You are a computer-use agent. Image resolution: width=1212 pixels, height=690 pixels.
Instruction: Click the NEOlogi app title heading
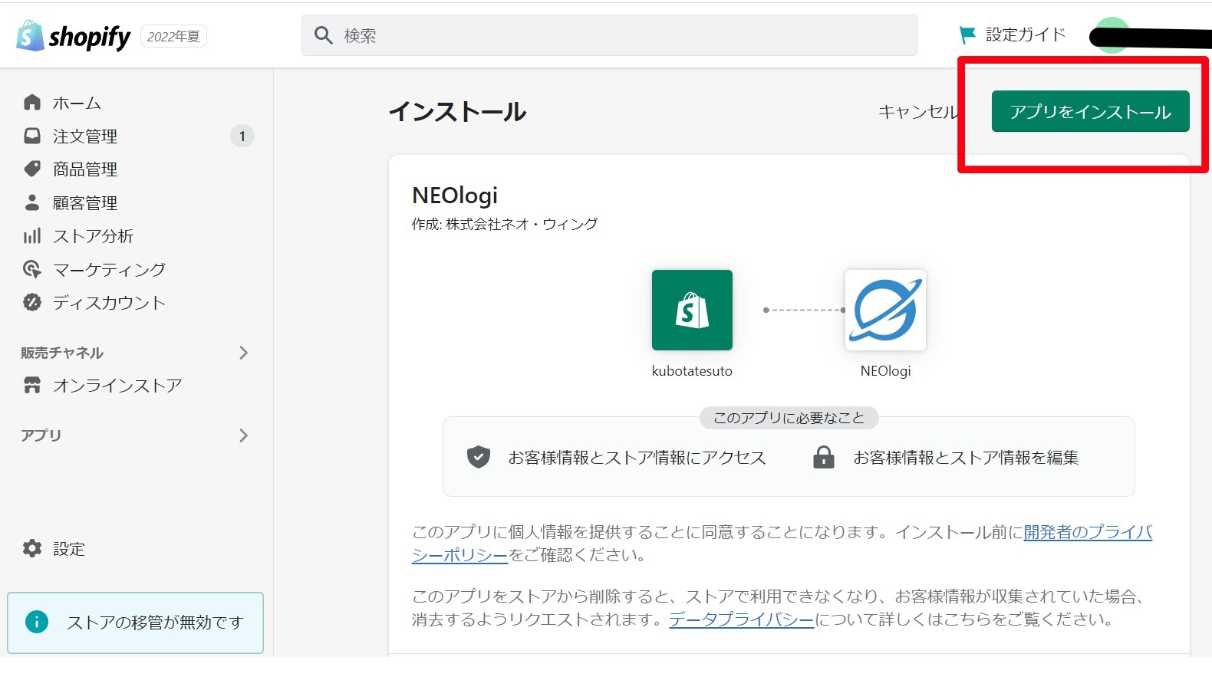click(455, 195)
